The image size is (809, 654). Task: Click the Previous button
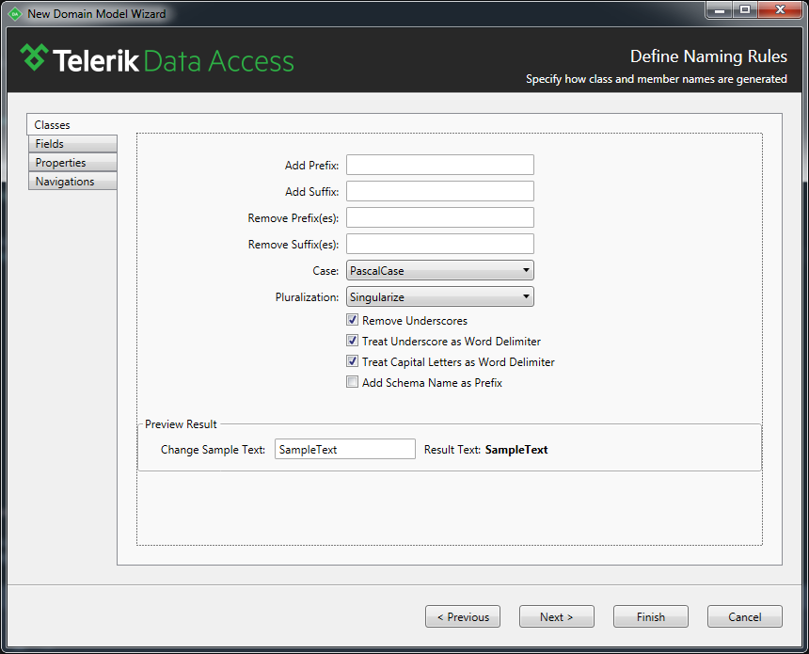coord(463,616)
